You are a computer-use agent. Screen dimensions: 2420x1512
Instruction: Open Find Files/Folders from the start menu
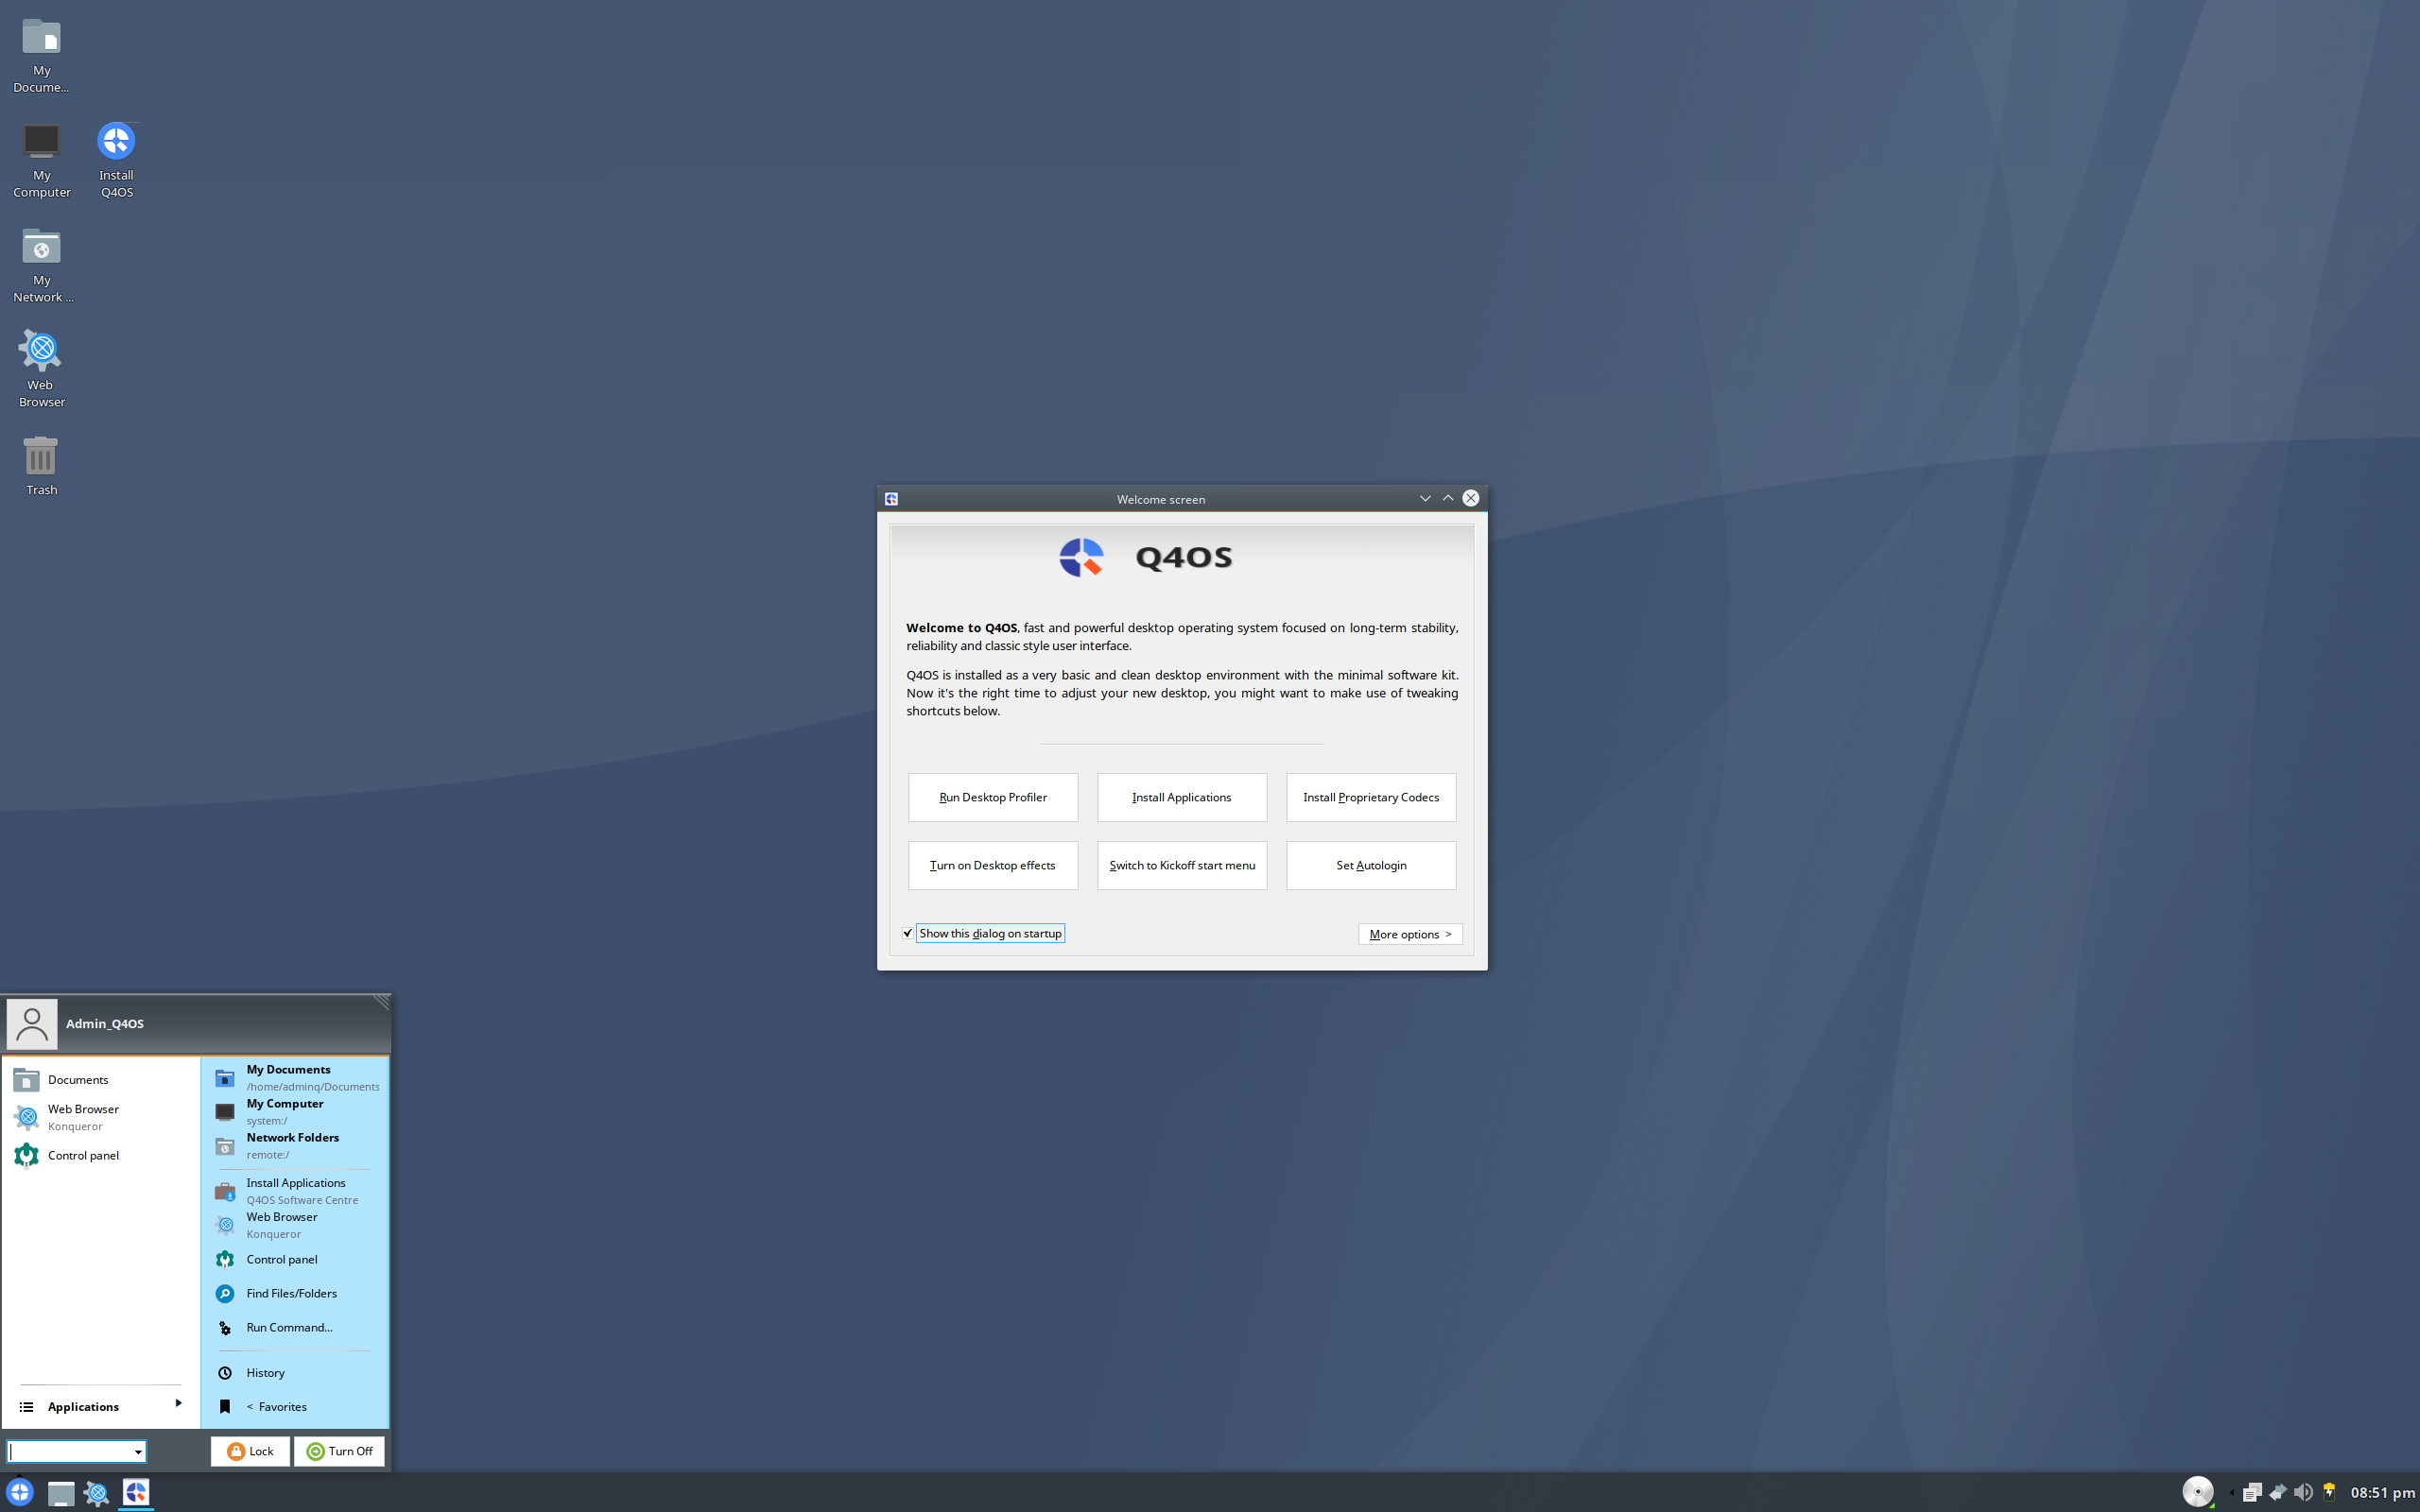(x=291, y=1293)
